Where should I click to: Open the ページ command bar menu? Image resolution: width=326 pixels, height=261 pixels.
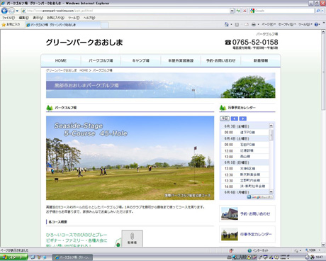[269, 24]
